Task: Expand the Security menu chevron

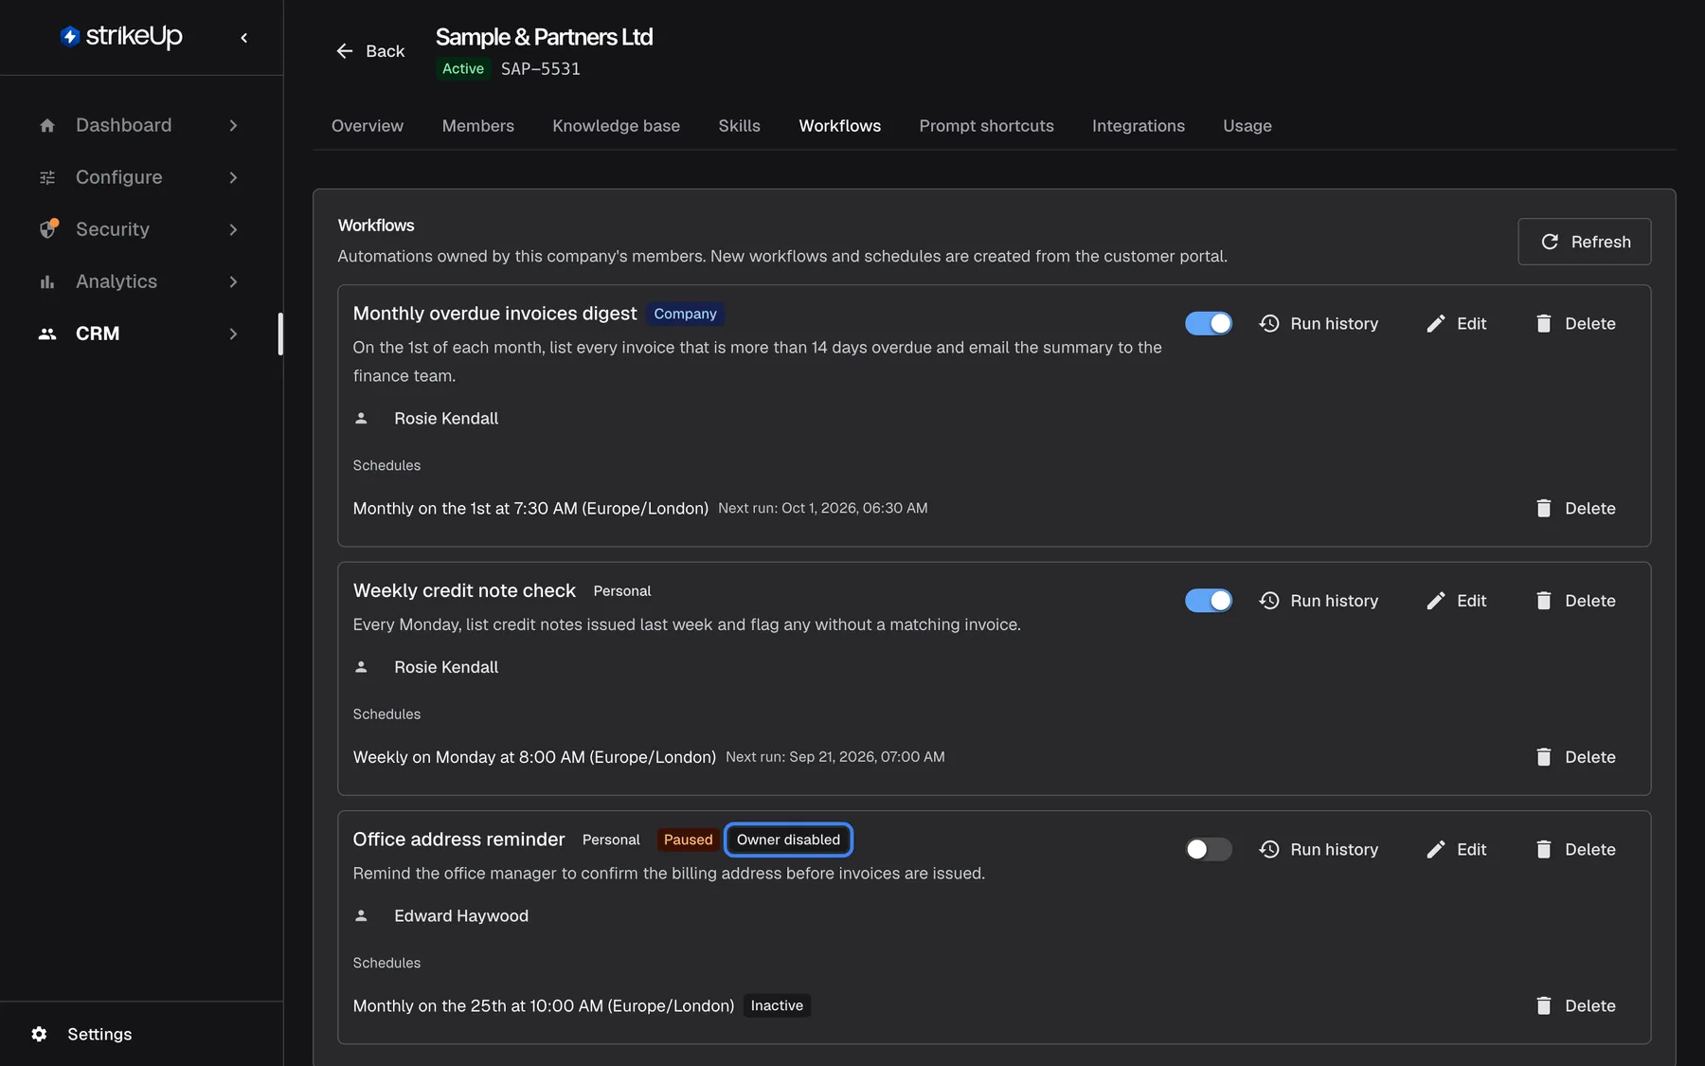Action: [x=233, y=229]
